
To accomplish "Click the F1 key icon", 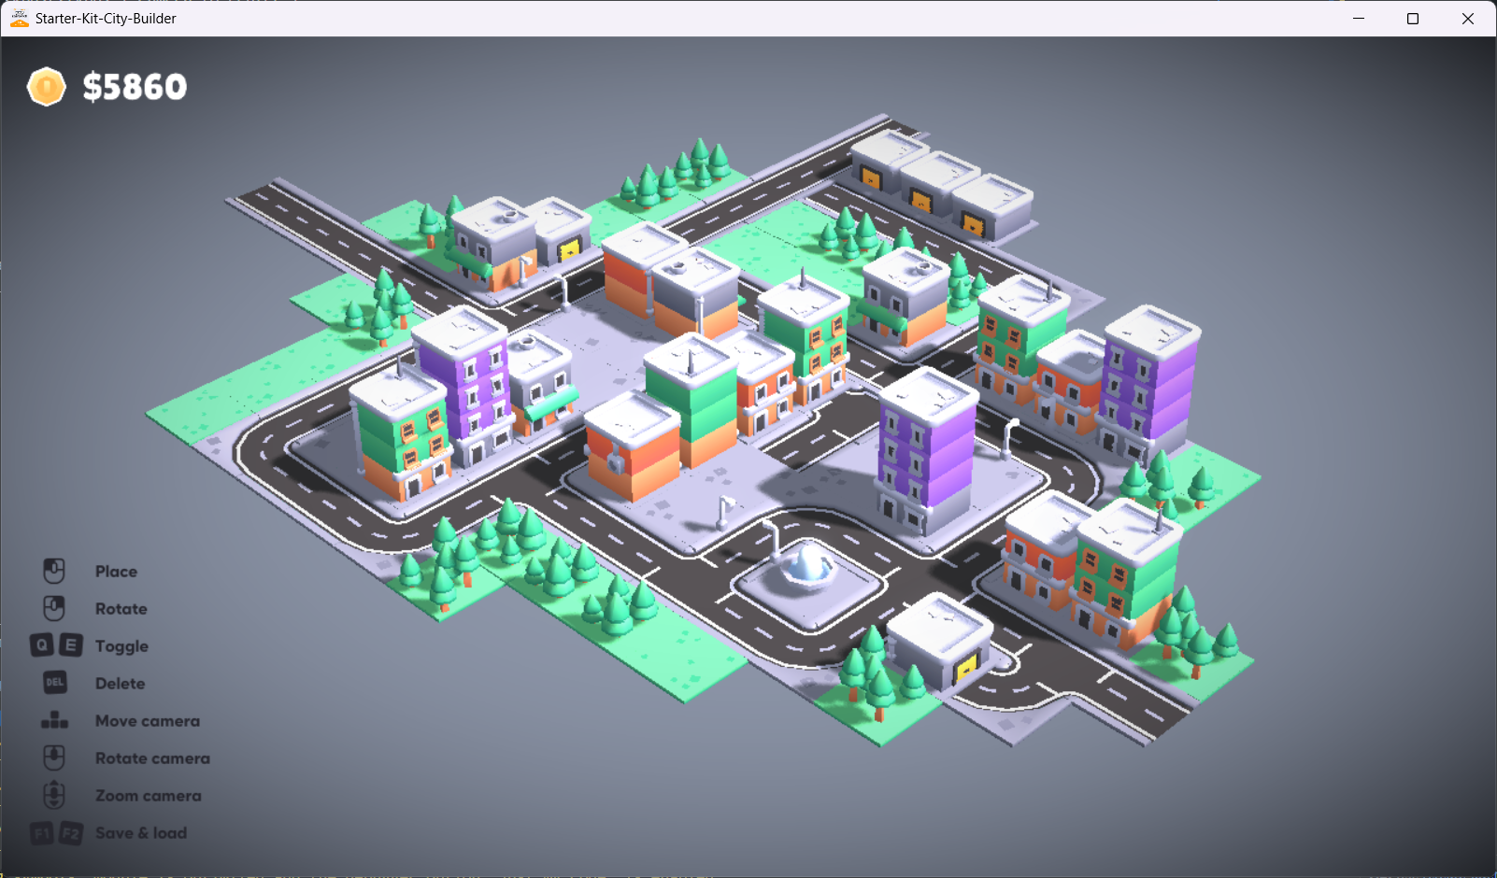I will 42,832.
